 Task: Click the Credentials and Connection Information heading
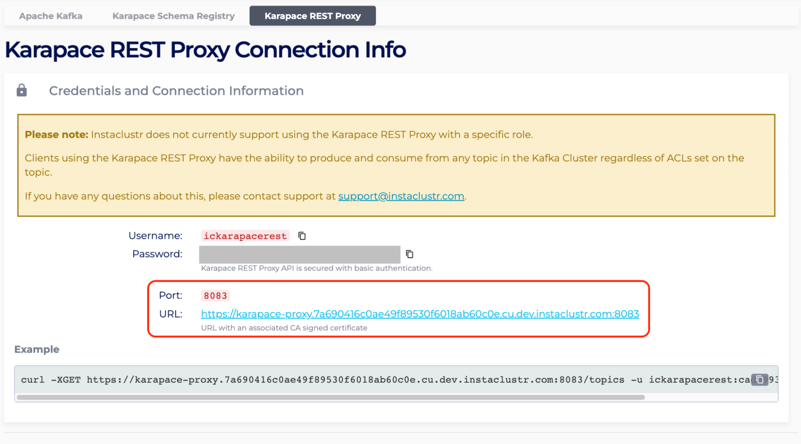176,91
